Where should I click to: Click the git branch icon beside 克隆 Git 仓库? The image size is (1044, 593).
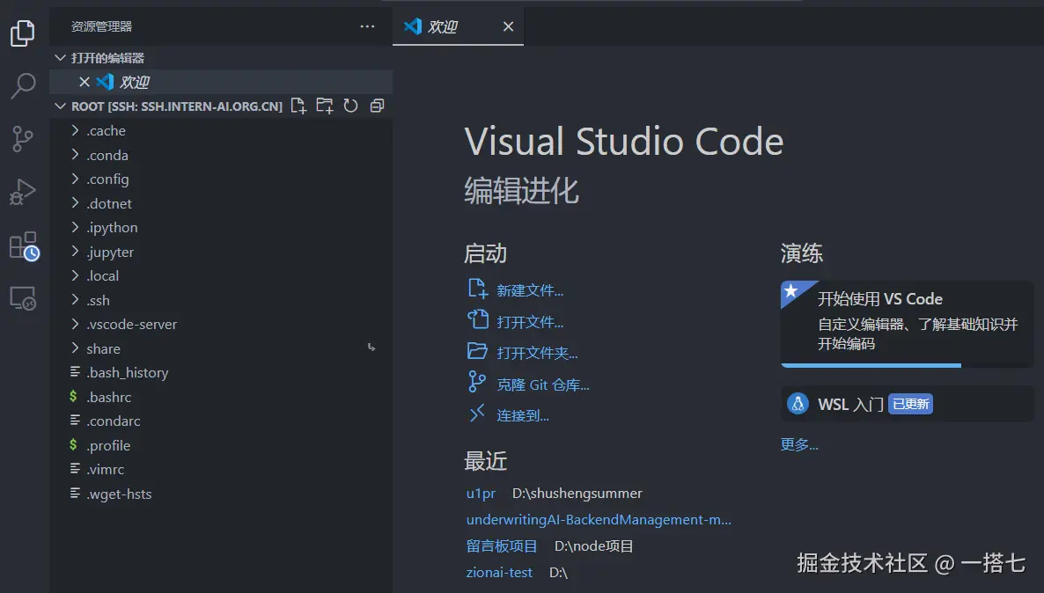pos(477,382)
